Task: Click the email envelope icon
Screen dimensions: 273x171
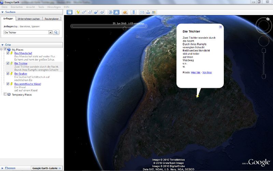Action: coord(142,12)
